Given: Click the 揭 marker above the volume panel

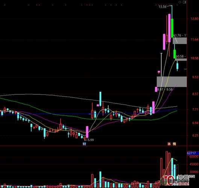Looking at the screenshot, I should pyautogui.click(x=174, y=144).
